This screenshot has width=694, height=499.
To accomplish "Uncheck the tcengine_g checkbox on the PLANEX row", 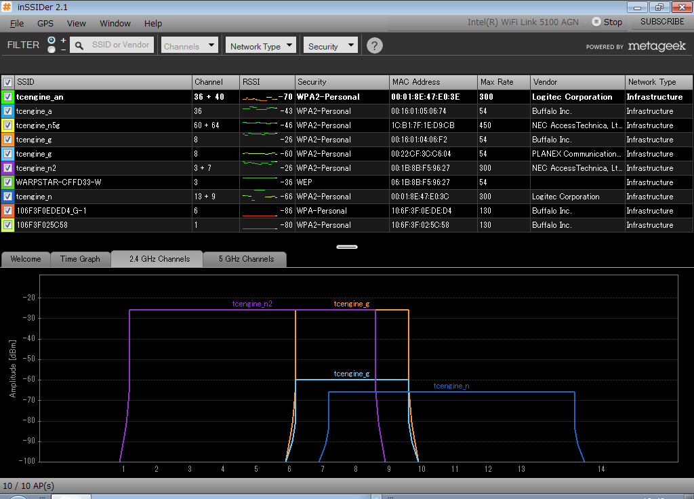I will (x=7, y=154).
